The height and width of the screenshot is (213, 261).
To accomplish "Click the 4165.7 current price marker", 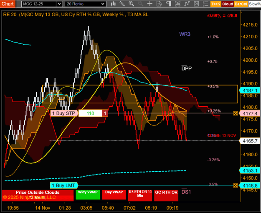I will pyautogui.click(x=250, y=141).
